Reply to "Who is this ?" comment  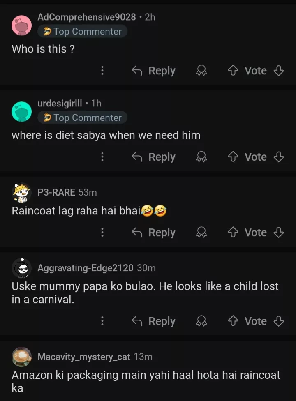pyautogui.click(x=153, y=71)
